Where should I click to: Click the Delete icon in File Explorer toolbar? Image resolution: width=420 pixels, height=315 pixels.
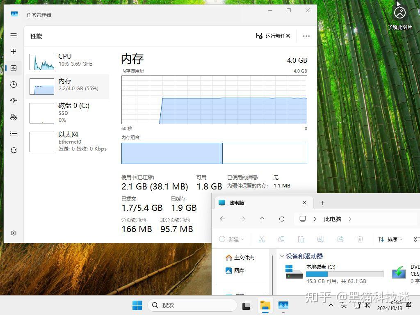[360, 239]
